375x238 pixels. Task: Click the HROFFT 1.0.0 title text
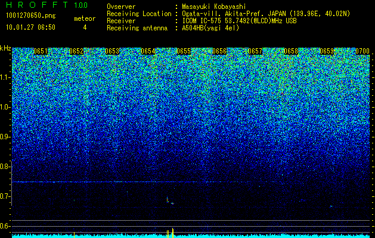(47, 5)
